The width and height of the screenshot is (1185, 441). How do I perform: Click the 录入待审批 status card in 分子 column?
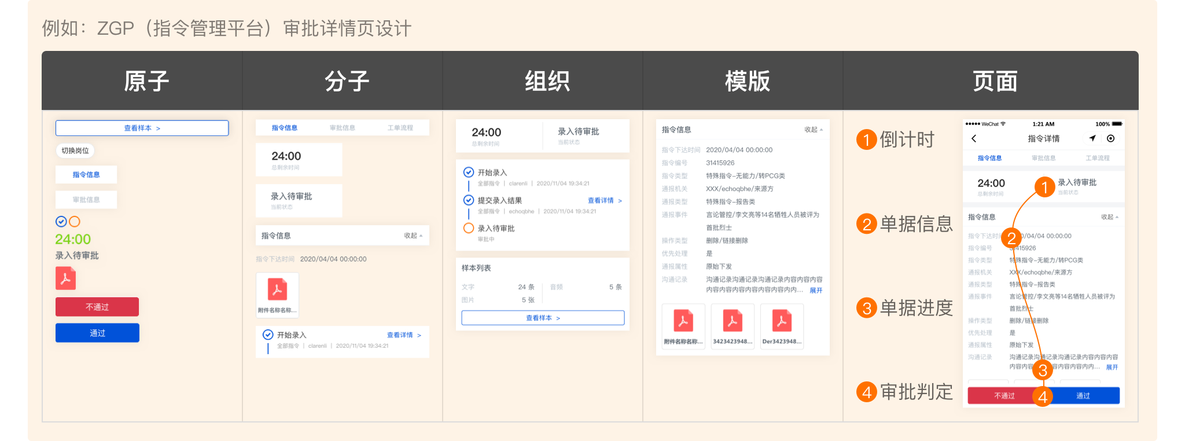[x=299, y=200]
